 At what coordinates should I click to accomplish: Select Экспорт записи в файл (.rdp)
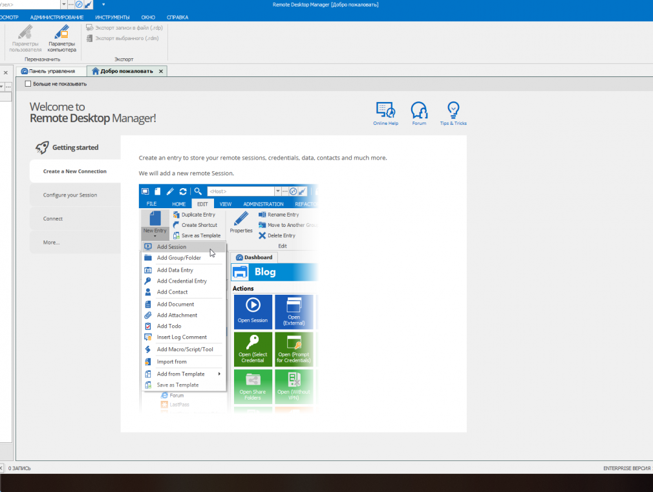pyautogui.click(x=124, y=28)
